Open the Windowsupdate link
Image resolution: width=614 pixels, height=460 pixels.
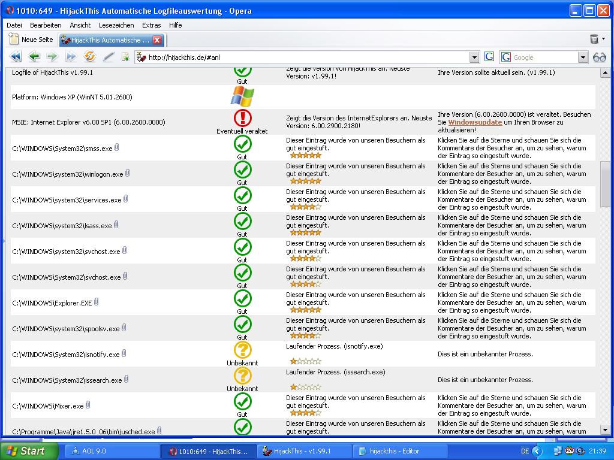coord(475,122)
